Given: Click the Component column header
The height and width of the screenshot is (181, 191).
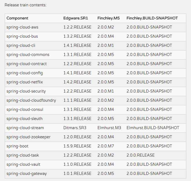Looking at the screenshot, I should 17,18.
